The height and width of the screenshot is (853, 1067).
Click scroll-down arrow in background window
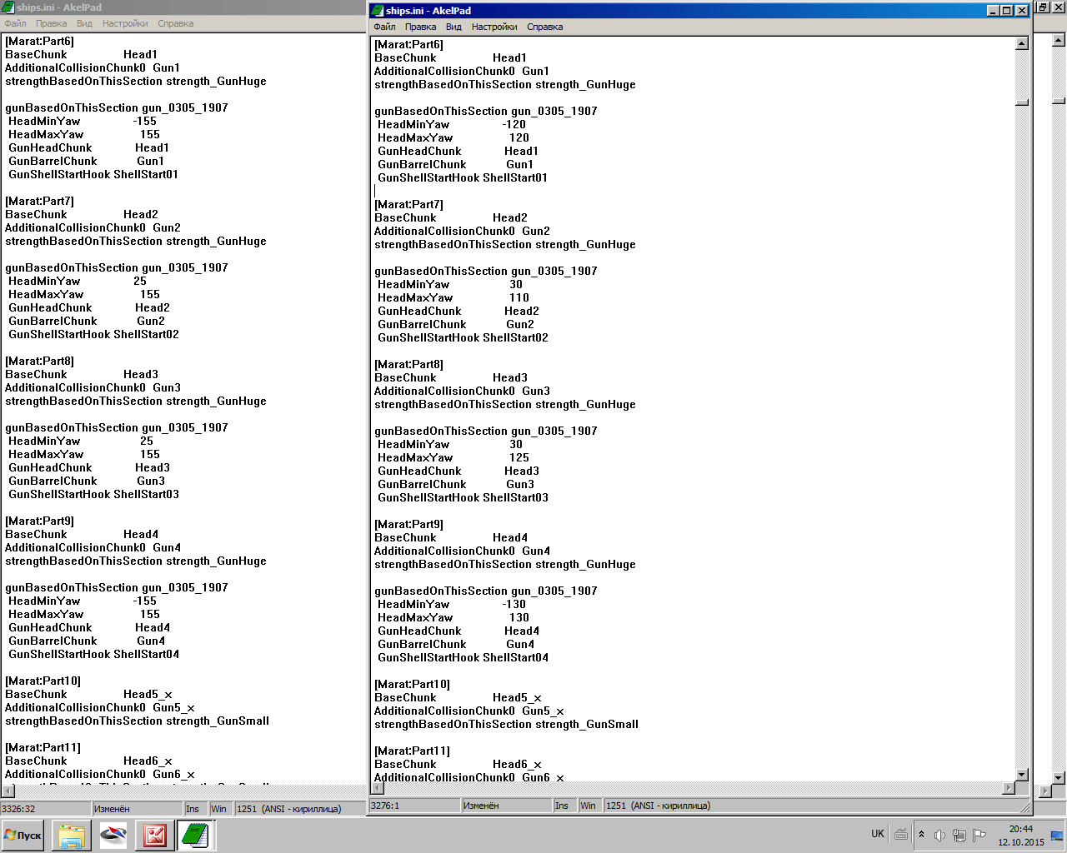click(1059, 777)
